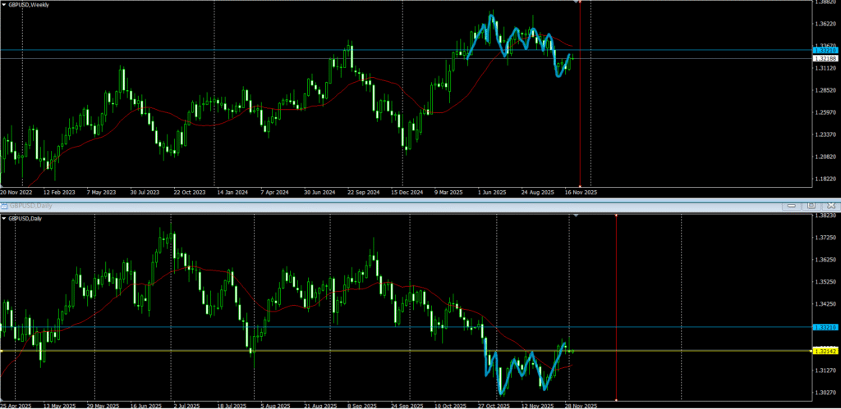Screen dimensions: 841x409
Task: Click the 16 Nov 2025 date on Weekly time axis
Action: (x=580, y=193)
